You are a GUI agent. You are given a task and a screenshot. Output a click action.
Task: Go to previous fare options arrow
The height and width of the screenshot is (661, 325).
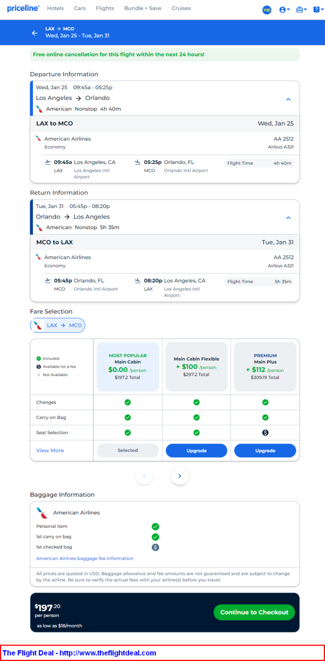[144, 476]
